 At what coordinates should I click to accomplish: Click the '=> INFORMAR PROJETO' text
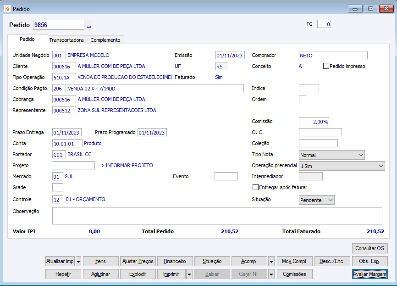(x=125, y=165)
